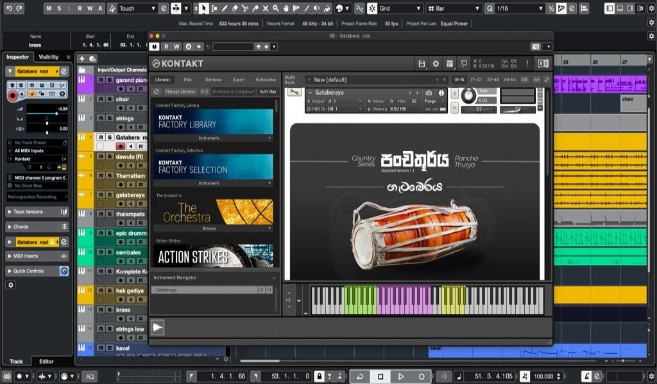The height and width of the screenshot is (384, 657).
Task: Open the Files tab in Kontakt browser
Action: 188,80
